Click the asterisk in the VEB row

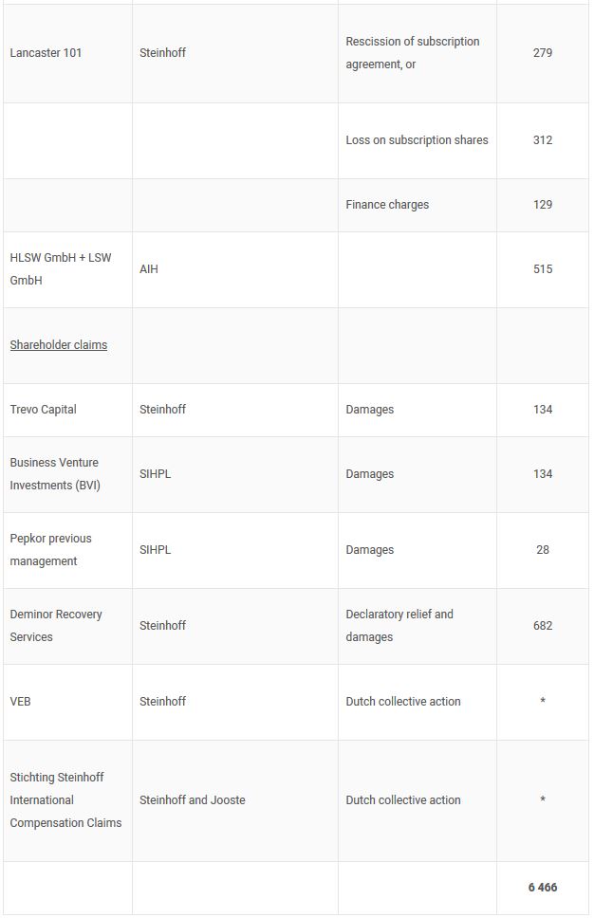pyautogui.click(x=543, y=702)
